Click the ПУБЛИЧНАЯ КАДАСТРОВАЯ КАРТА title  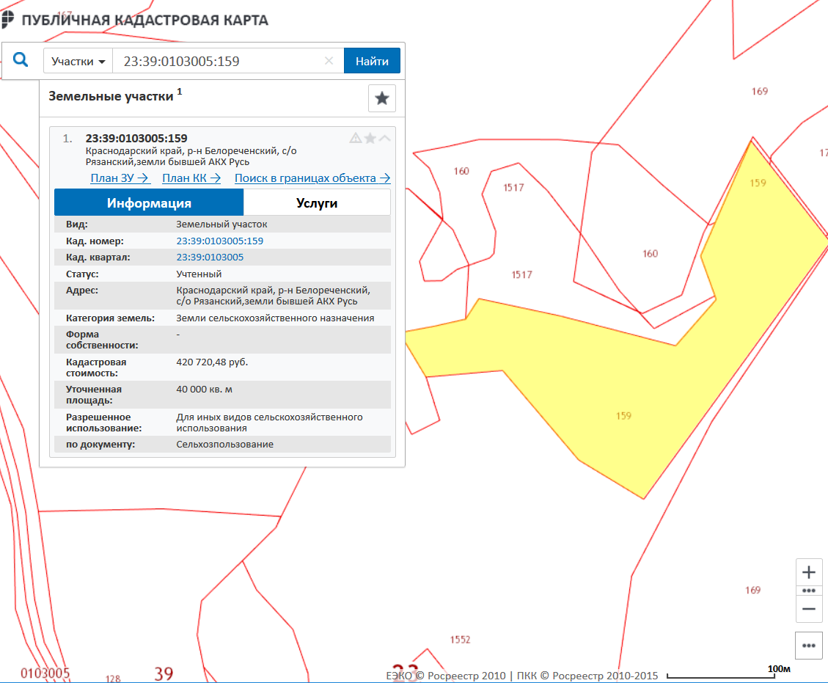144,20
